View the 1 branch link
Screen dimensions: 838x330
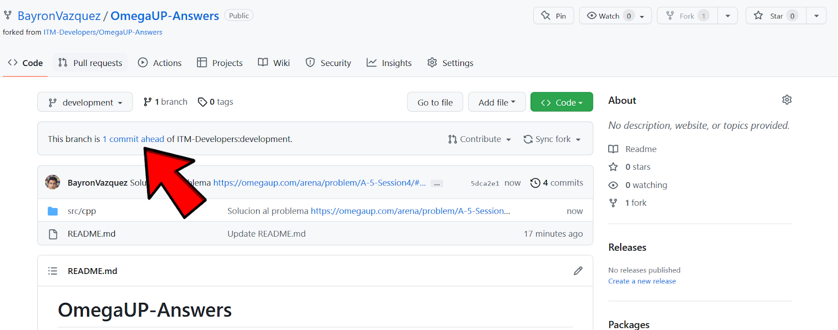tap(166, 102)
